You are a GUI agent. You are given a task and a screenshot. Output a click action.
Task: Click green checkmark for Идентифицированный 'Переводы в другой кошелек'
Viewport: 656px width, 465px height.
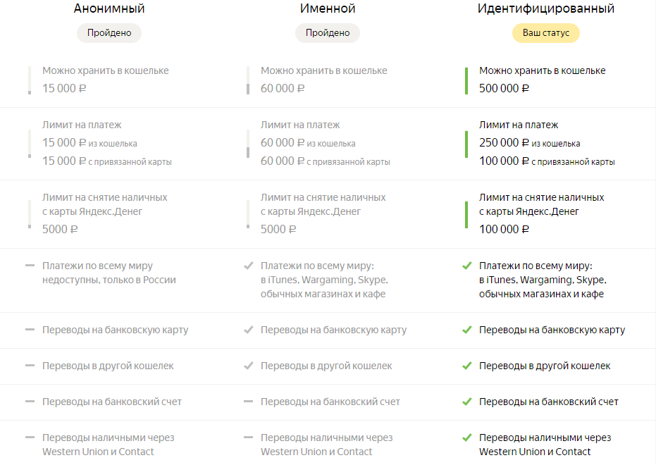click(467, 366)
